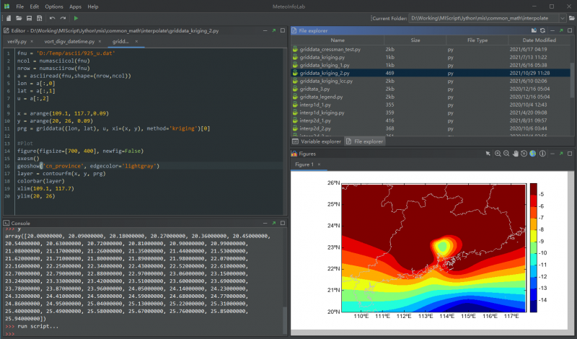
Task: Click the Open File folder icon
Action: tap(18, 17)
